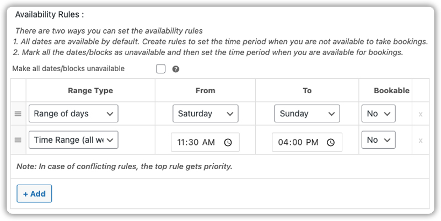The image size is (441, 221).
Task: Change Bookable for the Time Range rule
Action: 378,140
